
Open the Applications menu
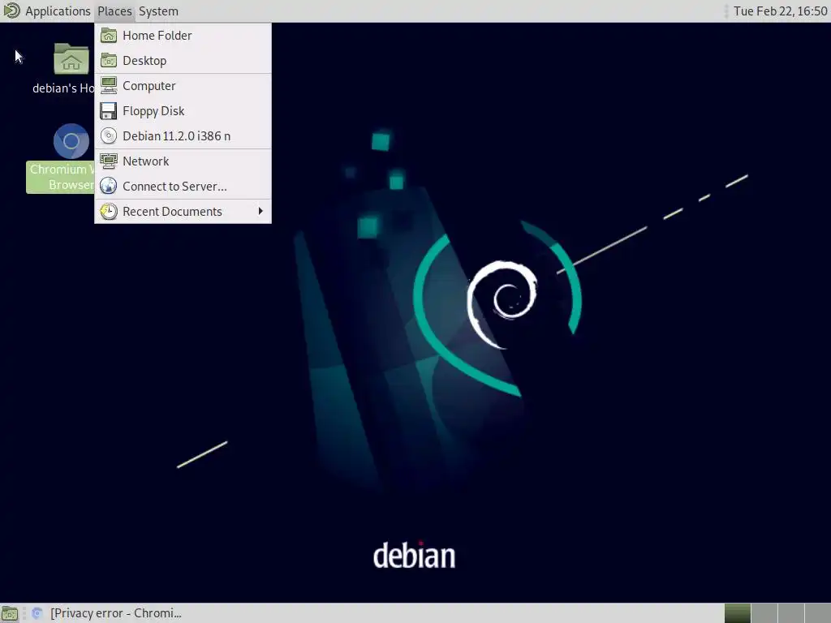(58, 11)
